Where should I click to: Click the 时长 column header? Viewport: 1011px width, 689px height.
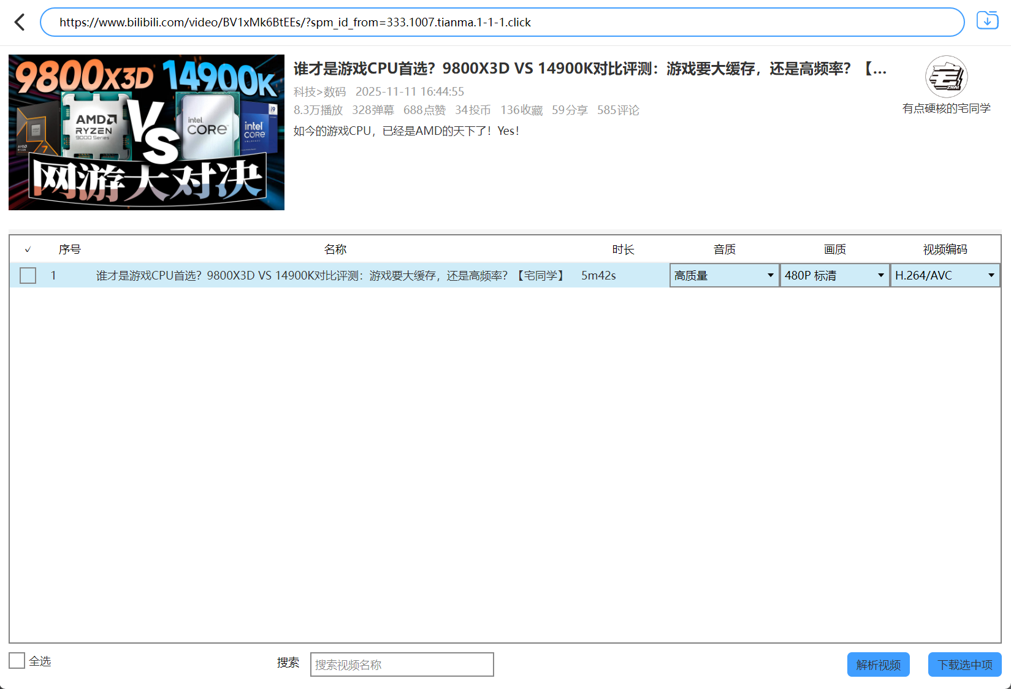623,249
